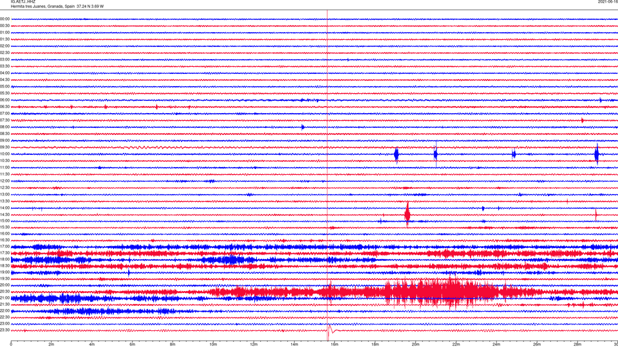
Task: Click the 01:00 time row label
Action: [5, 32]
